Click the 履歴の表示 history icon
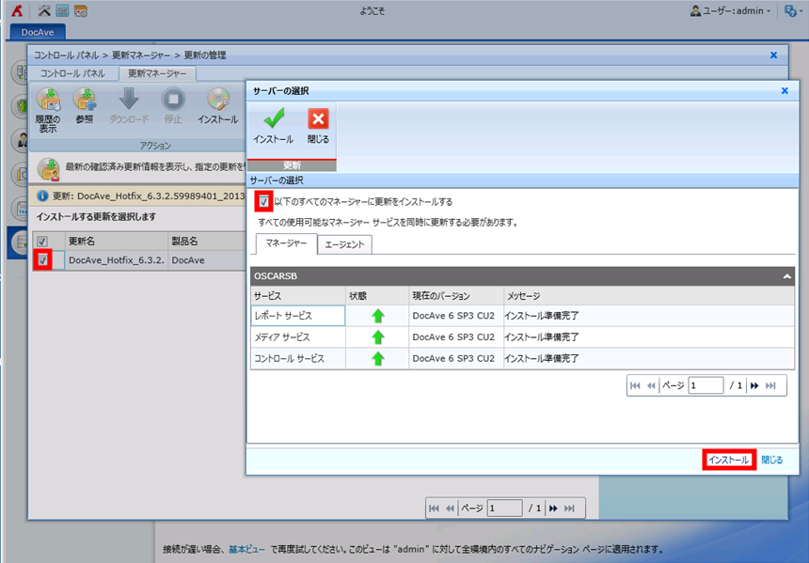 click(48, 100)
